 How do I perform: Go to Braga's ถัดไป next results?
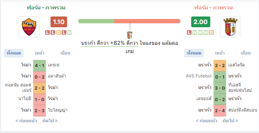click(230, 121)
